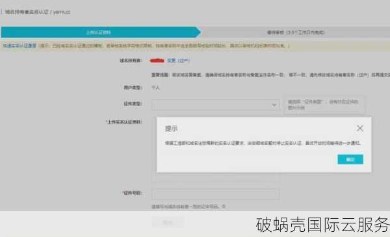Click the breadcrumb text ending in yarrn.cc
390x237 pixels.
(x=38, y=12)
